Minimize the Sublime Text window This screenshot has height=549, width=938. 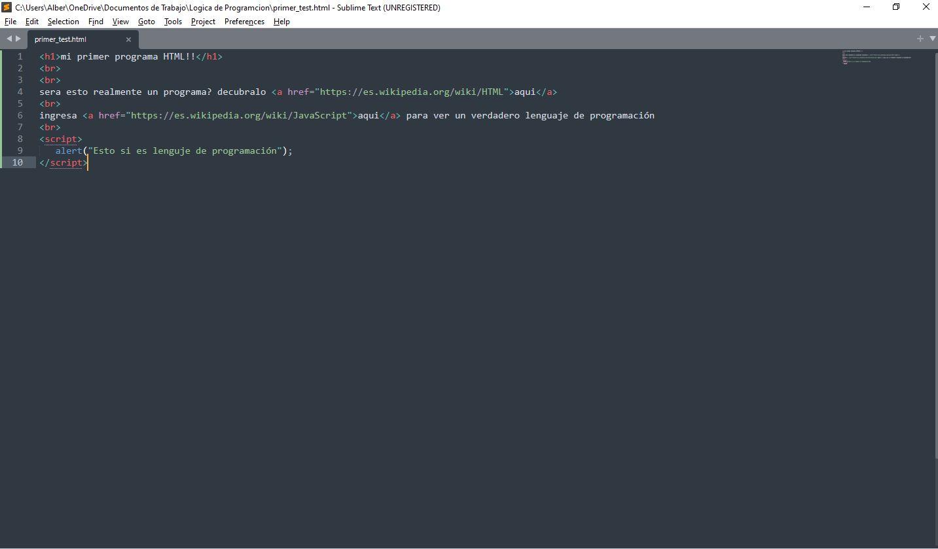pos(867,7)
